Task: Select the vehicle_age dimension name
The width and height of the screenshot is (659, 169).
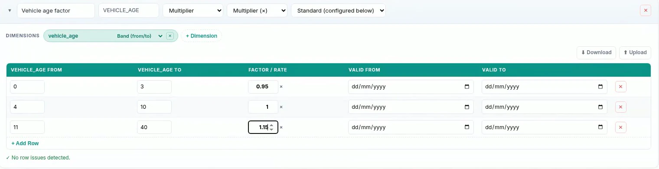Action: pos(63,36)
